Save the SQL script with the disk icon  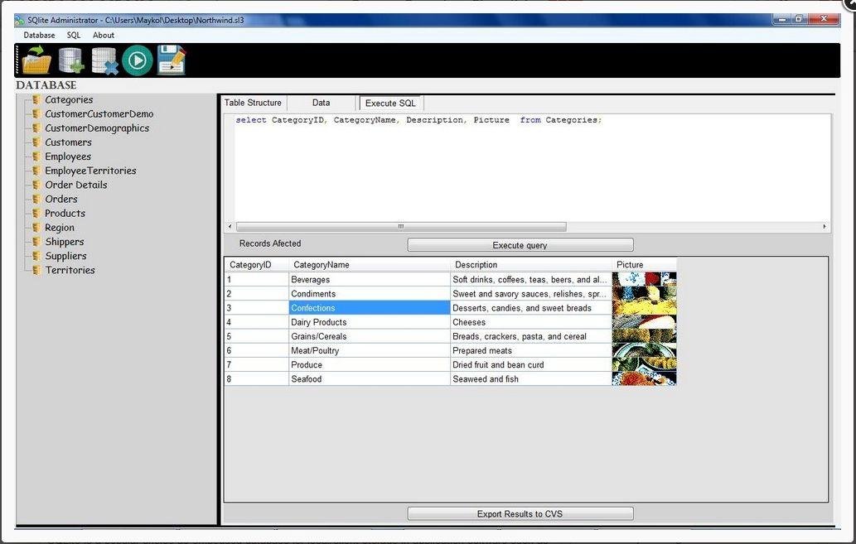171,59
